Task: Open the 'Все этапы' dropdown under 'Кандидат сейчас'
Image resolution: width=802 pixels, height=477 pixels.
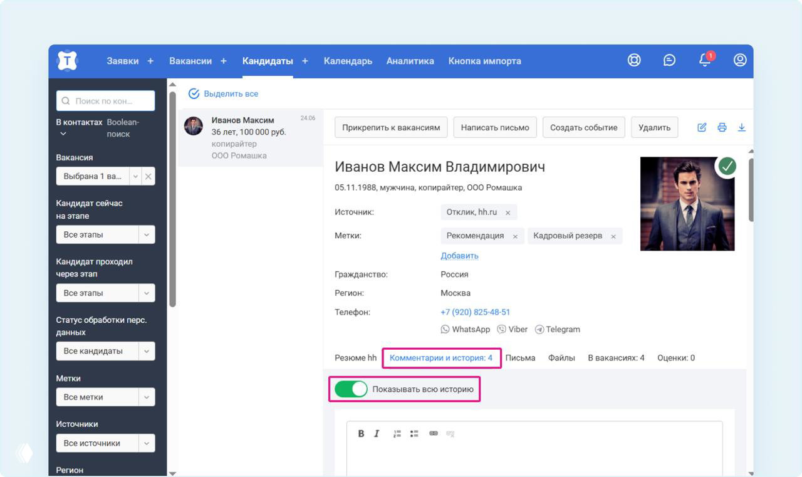Action: point(105,234)
